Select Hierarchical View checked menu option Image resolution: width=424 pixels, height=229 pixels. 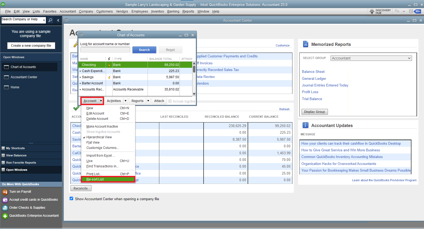(99, 137)
